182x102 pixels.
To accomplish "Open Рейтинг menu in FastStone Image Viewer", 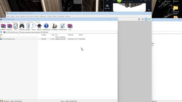I will point(36,16).
